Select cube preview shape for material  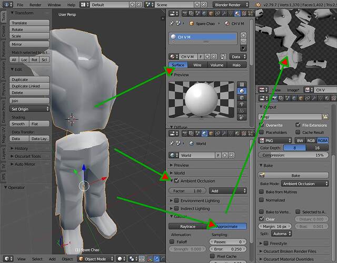[242, 98]
